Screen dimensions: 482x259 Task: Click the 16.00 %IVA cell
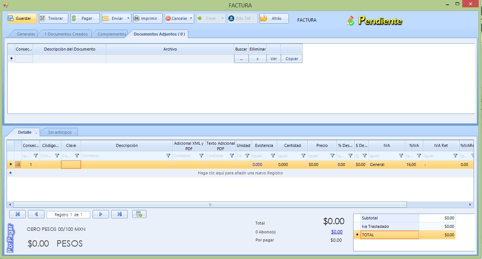414,164
